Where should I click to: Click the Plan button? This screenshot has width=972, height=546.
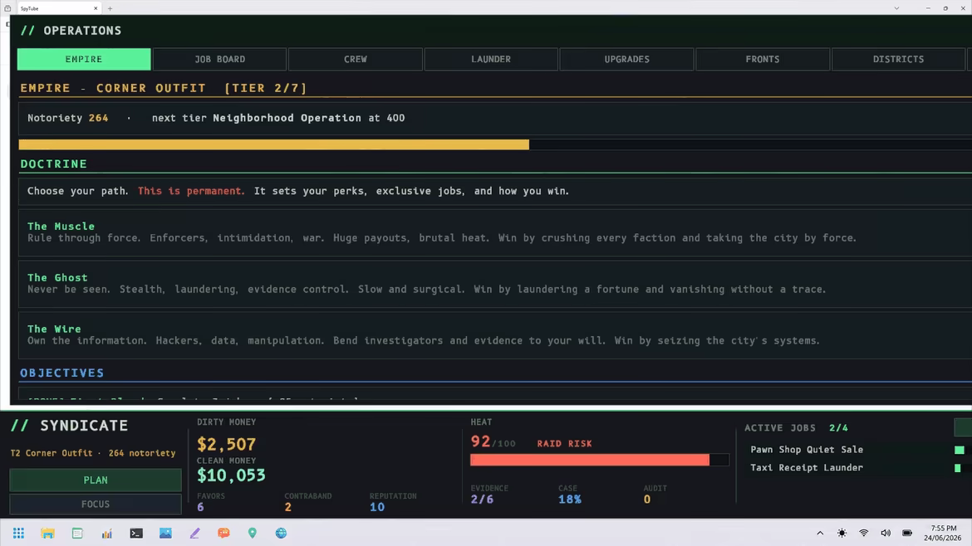(x=96, y=480)
